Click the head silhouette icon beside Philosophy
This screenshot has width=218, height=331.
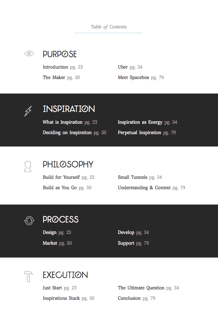[x=28, y=166]
